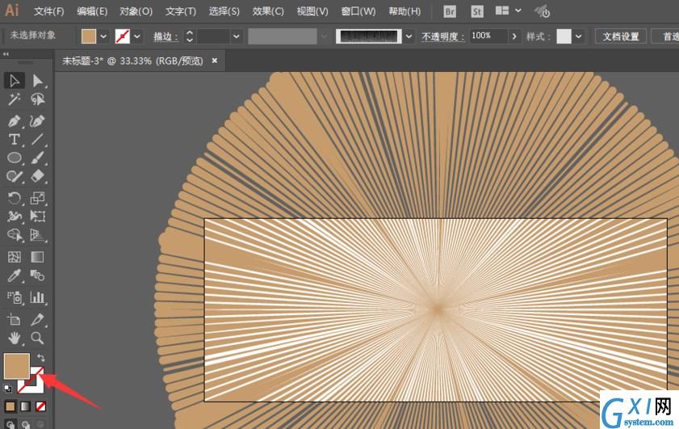Open stroke weight dropdown
Image resolution: width=679 pixels, height=429 pixels.
237,36
